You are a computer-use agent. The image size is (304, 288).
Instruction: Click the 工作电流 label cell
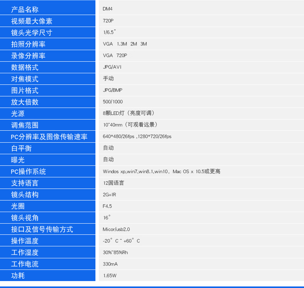[47, 264]
